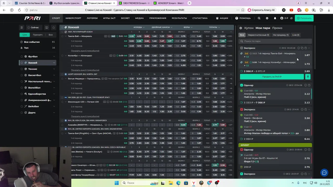Favorite the Хоккей header star
This screenshot has width=333, height=187.
pos(62,27)
